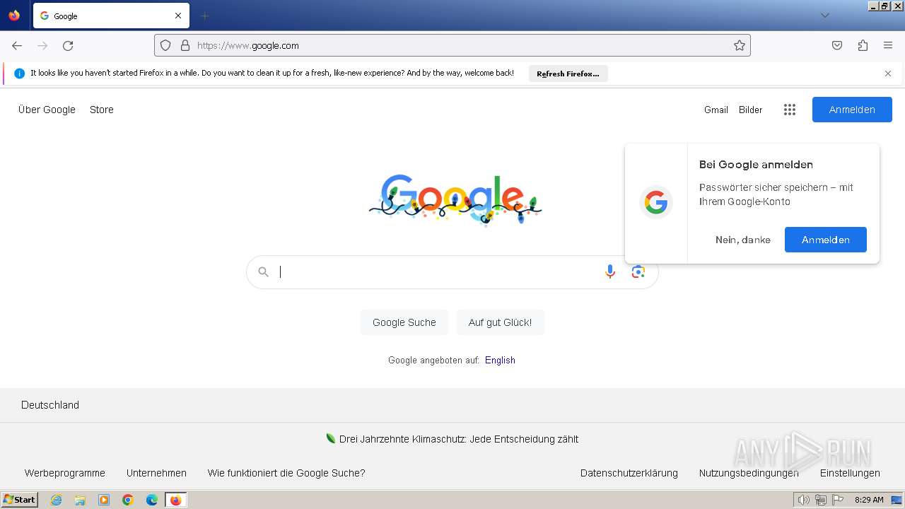905x509 pixels.
Task: Click the network tray icon
Action: [821, 500]
